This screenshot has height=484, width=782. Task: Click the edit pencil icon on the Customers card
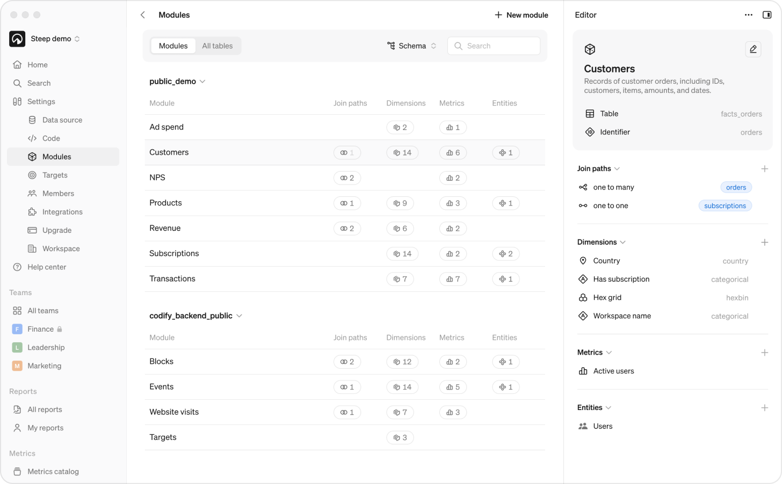click(753, 49)
